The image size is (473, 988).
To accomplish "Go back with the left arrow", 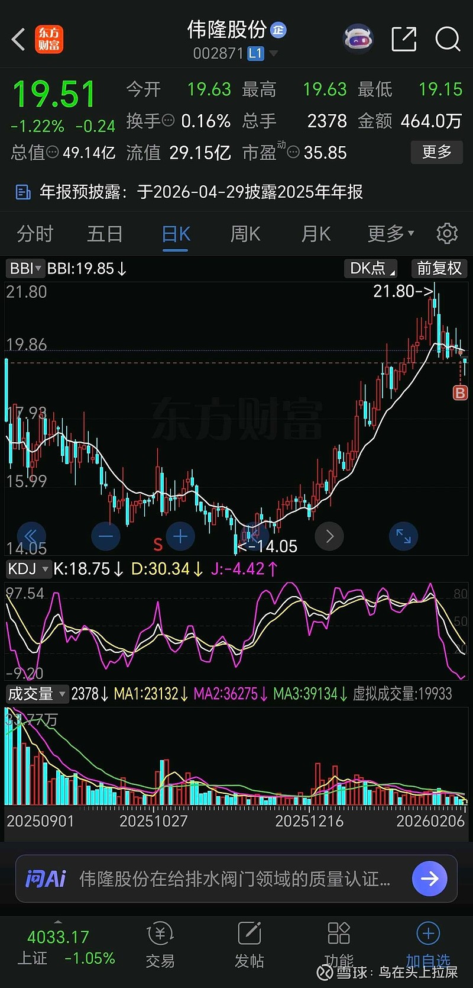I will click(x=18, y=40).
